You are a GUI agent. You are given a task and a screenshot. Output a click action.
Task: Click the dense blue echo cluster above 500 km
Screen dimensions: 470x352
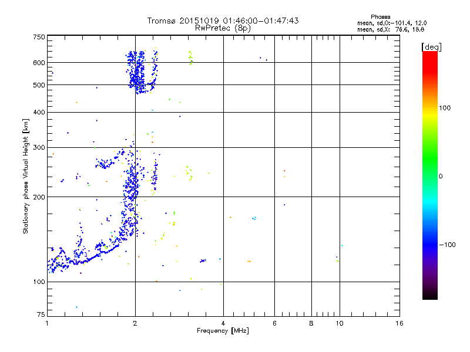tap(136, 72)
